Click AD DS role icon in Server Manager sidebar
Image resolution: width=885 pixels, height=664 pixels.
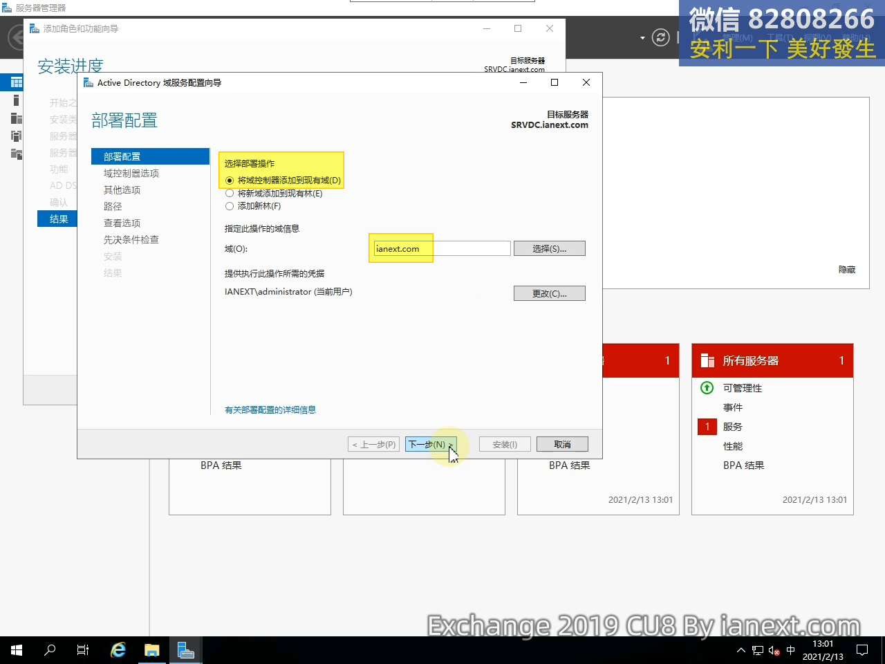point(17,136)
